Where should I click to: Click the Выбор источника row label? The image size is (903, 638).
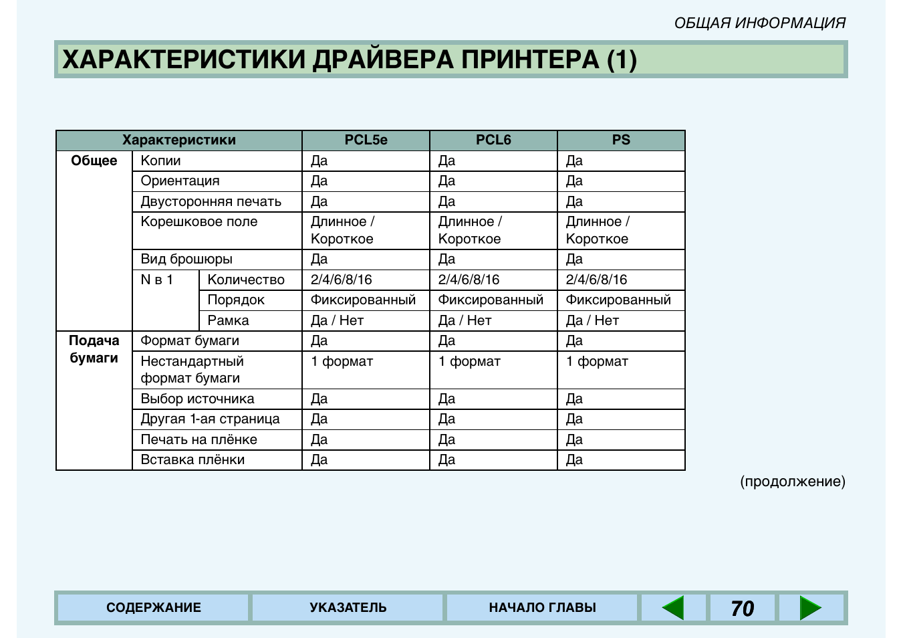tap(197, 399)
